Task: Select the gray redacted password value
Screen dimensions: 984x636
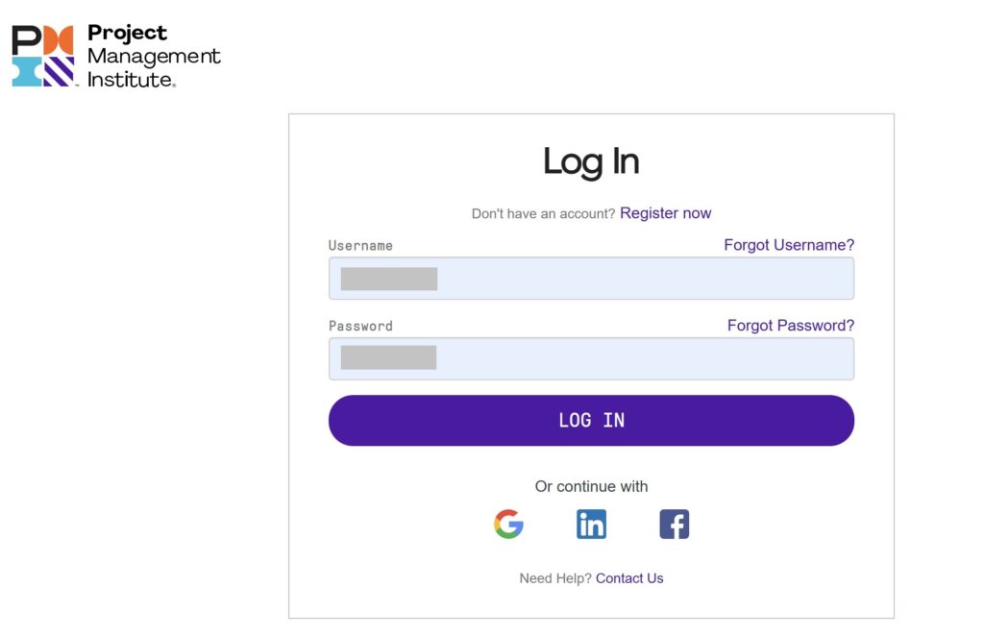Action: click(x=388, y=357)
